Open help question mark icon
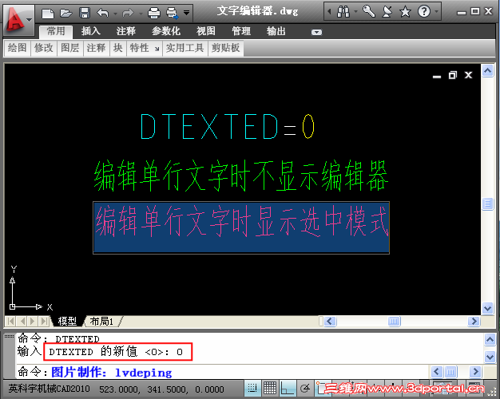500x399 pixels. [x=424, y=12]
